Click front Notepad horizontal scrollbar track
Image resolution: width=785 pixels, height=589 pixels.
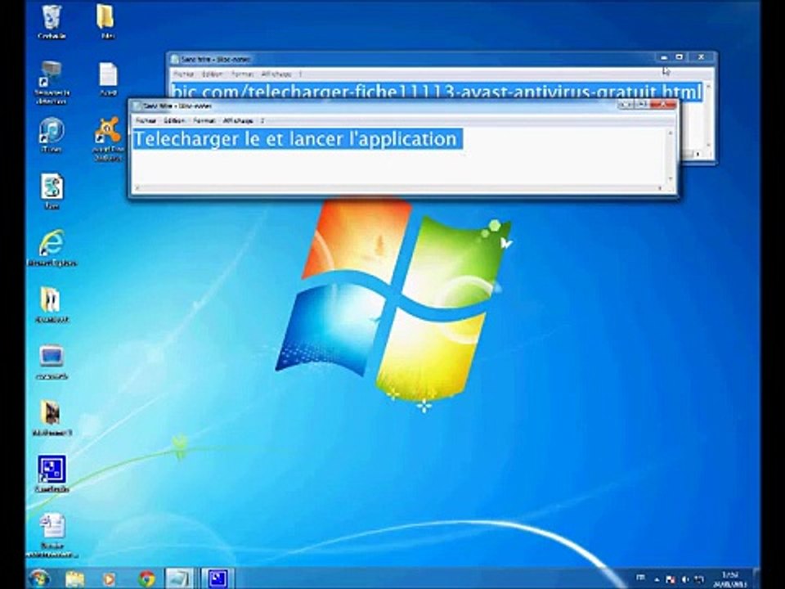tap(399, 188)
